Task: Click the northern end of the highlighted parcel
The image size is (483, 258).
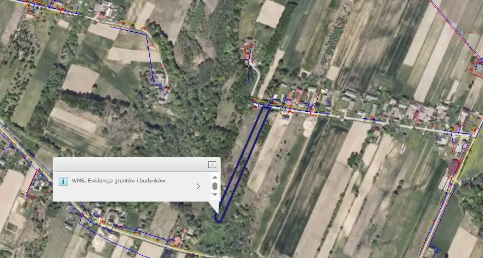Action: point(264,108)
